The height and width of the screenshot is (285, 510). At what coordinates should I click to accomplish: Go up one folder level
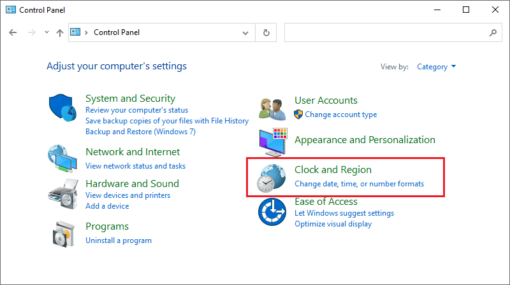tap(59, 32)
